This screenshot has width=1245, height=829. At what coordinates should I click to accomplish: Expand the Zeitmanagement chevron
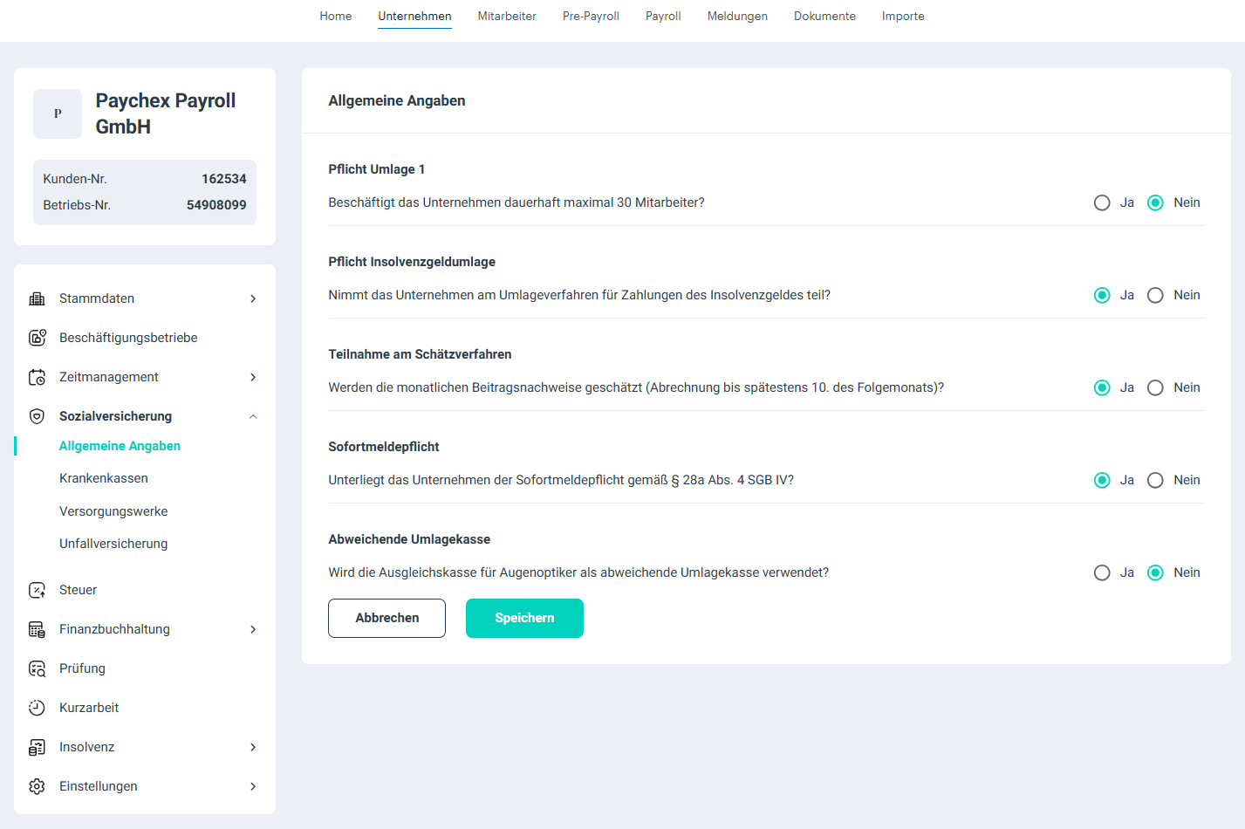tap(253, 377)
